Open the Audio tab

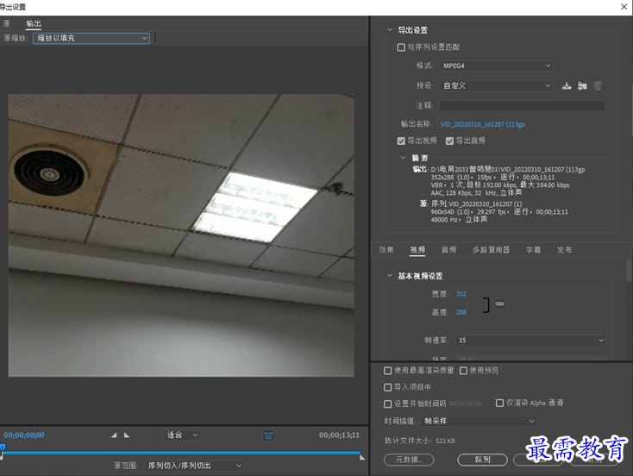point(449,250)
